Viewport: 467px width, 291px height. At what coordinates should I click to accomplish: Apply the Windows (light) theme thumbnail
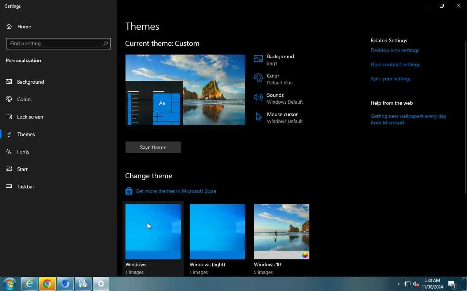coord(217,232)
